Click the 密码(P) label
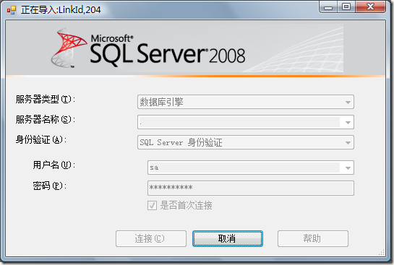Screen dimensions: 394x265 pyautogui.click(x=49, y=186)
